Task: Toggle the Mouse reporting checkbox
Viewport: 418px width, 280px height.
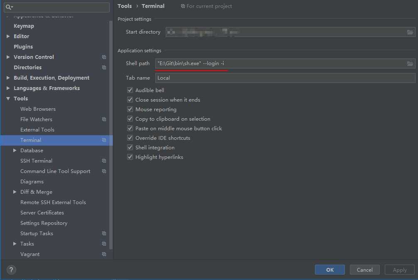Action: (130, 110)
